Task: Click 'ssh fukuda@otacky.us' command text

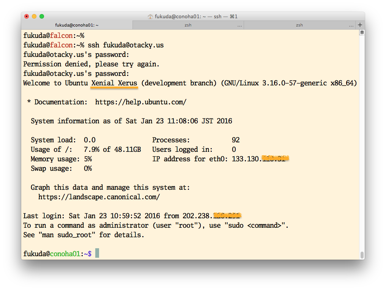Action: pos(126,45)
